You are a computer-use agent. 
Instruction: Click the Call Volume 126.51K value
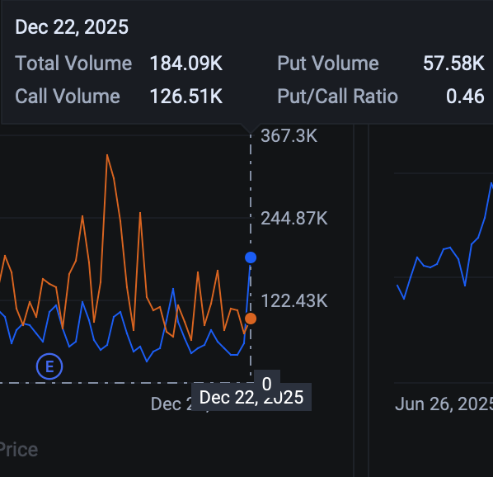pos(186,96)
